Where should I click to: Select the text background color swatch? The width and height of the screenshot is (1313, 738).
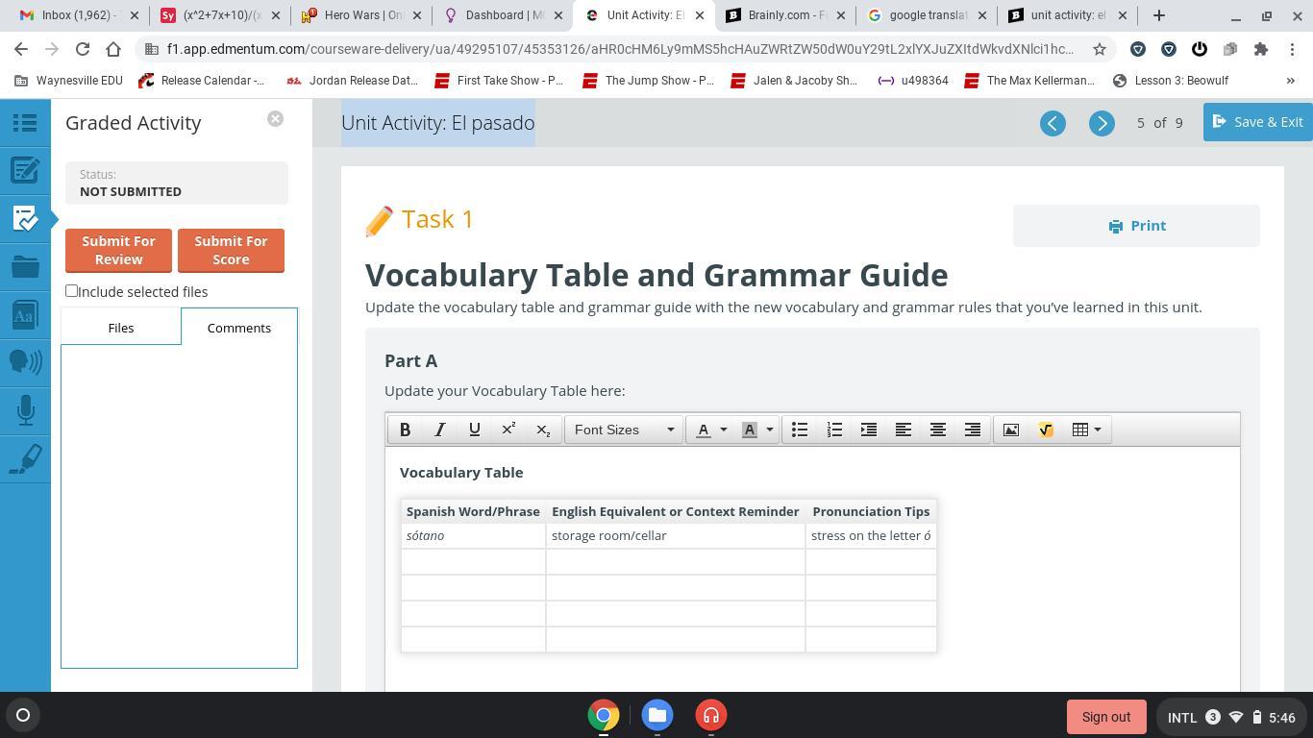750,430
